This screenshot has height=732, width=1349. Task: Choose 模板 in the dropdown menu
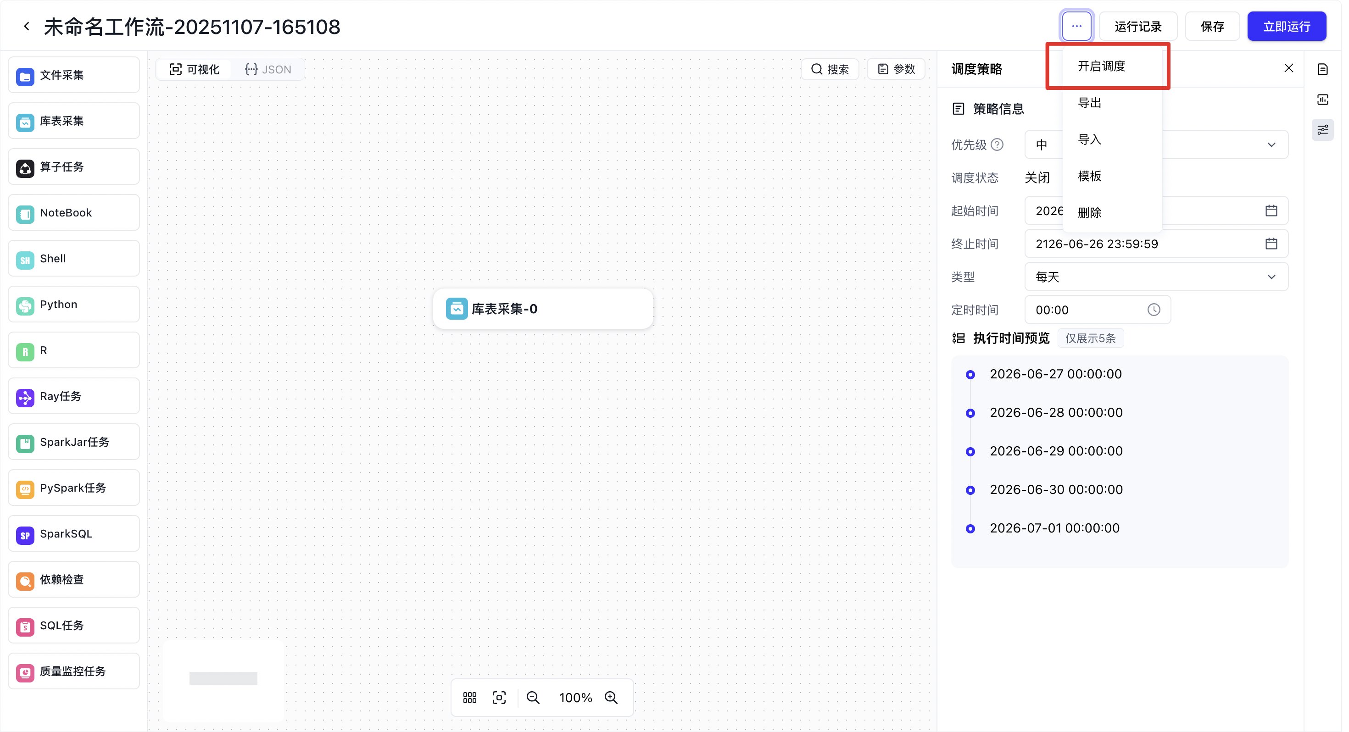(1118, 177)
